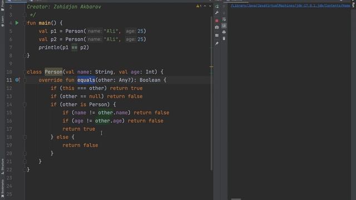Clear all console output trash icon

[224, 38]
